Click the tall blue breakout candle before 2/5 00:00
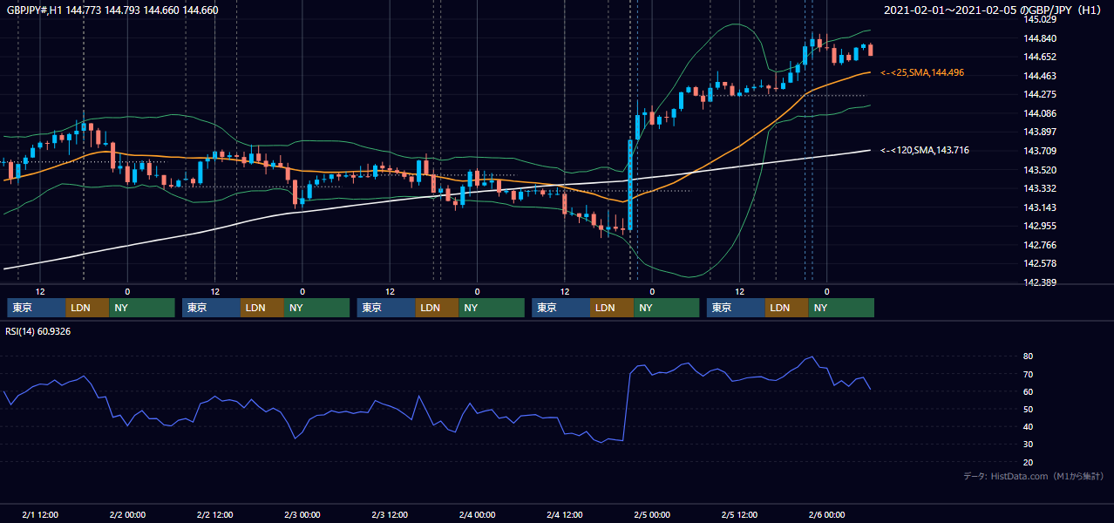This screenshot has width=1114, height=523. [629, 183]
